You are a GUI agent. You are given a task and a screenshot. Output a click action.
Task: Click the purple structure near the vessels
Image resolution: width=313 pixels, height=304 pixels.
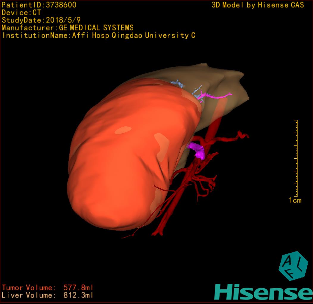click(x=196, y=151)
